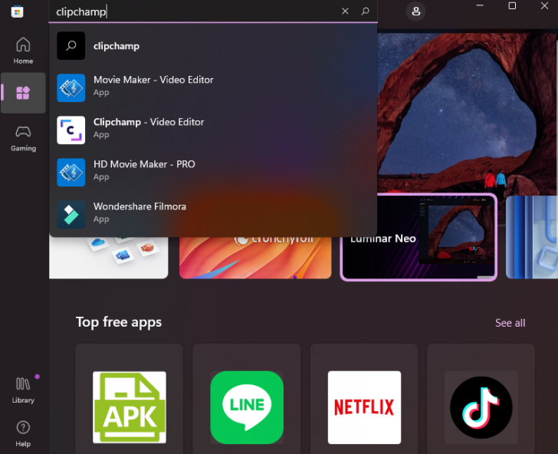Open the Help section in sidebar
The height and width of the screenshot is (454, 558).
[23, 433]
